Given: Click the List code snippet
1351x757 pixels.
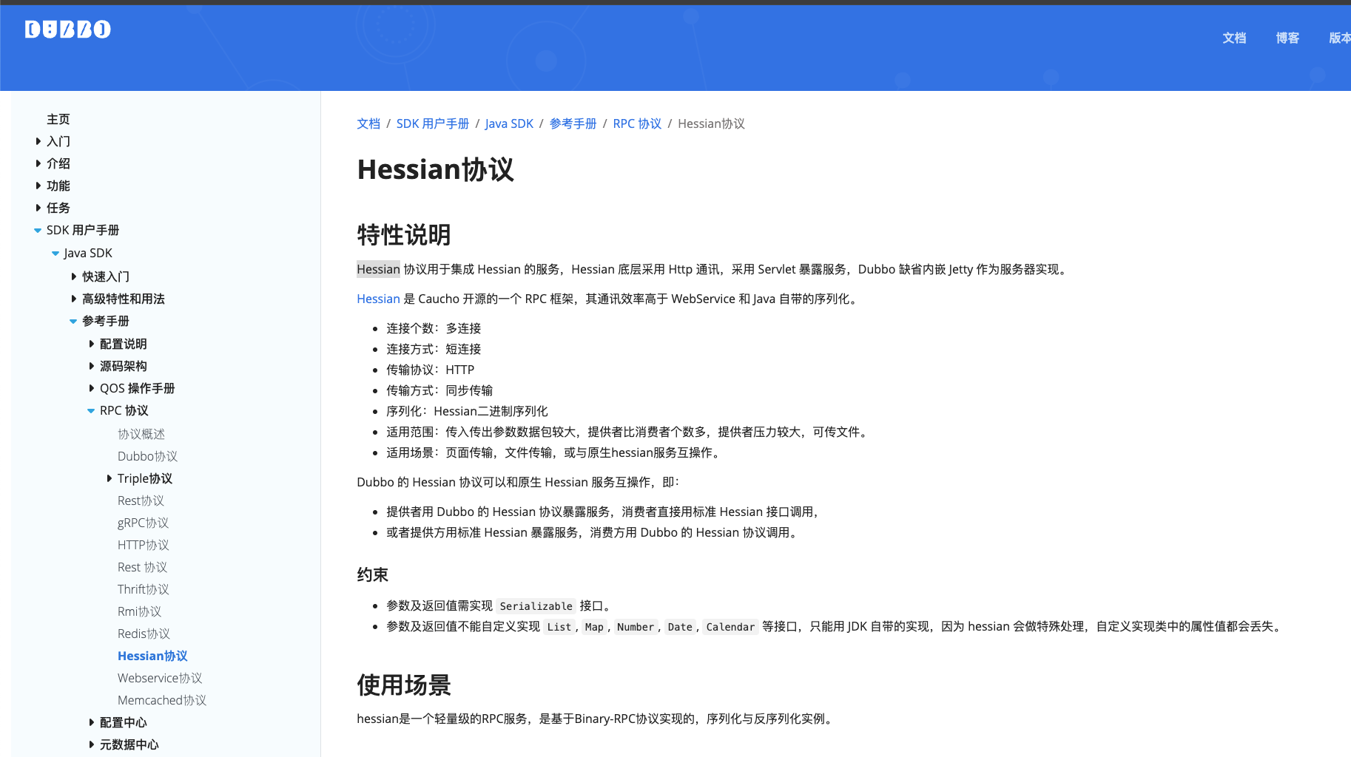Looking at the screenshot, I should point(559,627).
